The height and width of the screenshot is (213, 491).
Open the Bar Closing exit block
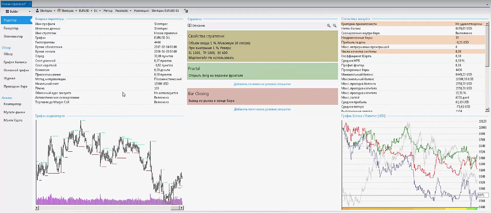tap(263, 96)
